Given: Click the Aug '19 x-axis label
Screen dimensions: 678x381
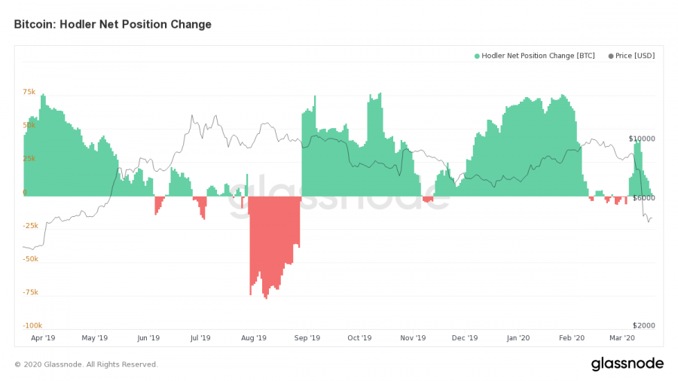Looking at the screenshot, I should 254,338.
